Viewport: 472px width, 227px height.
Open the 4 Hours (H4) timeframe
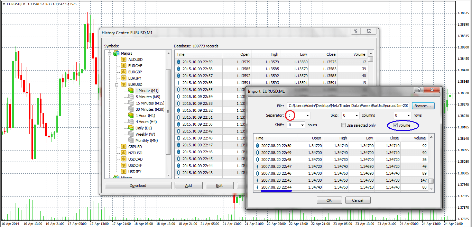146,122
